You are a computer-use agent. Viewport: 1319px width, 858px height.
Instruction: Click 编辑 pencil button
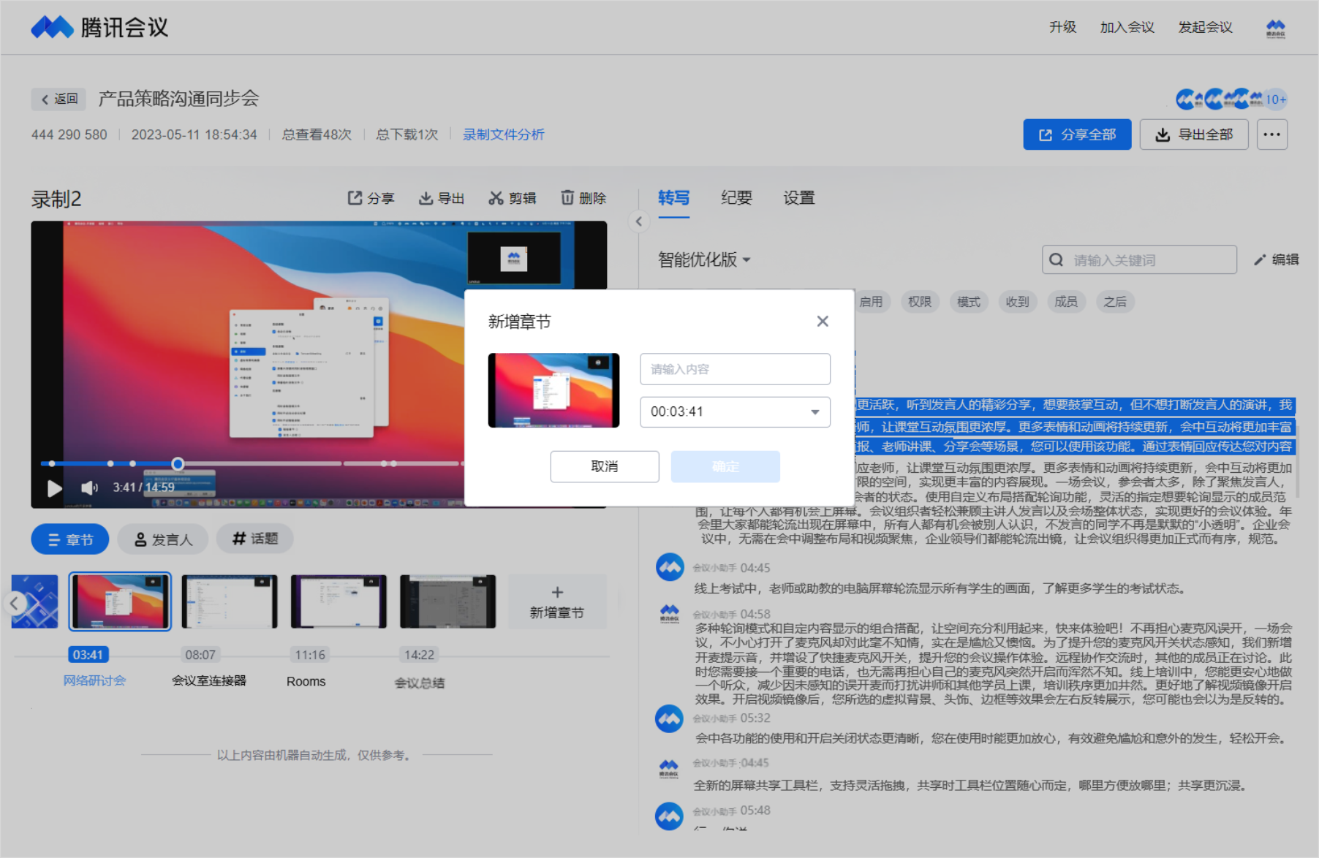click(x=1276, y=259)
